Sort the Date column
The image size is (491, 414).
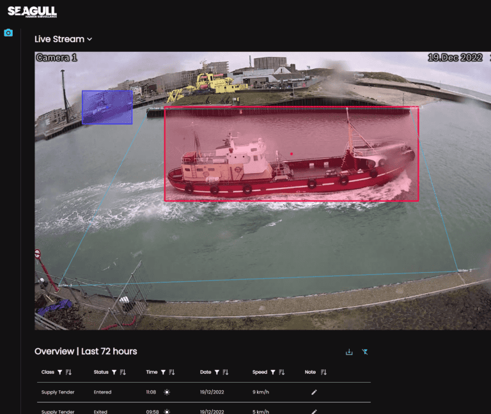(226, 372)
